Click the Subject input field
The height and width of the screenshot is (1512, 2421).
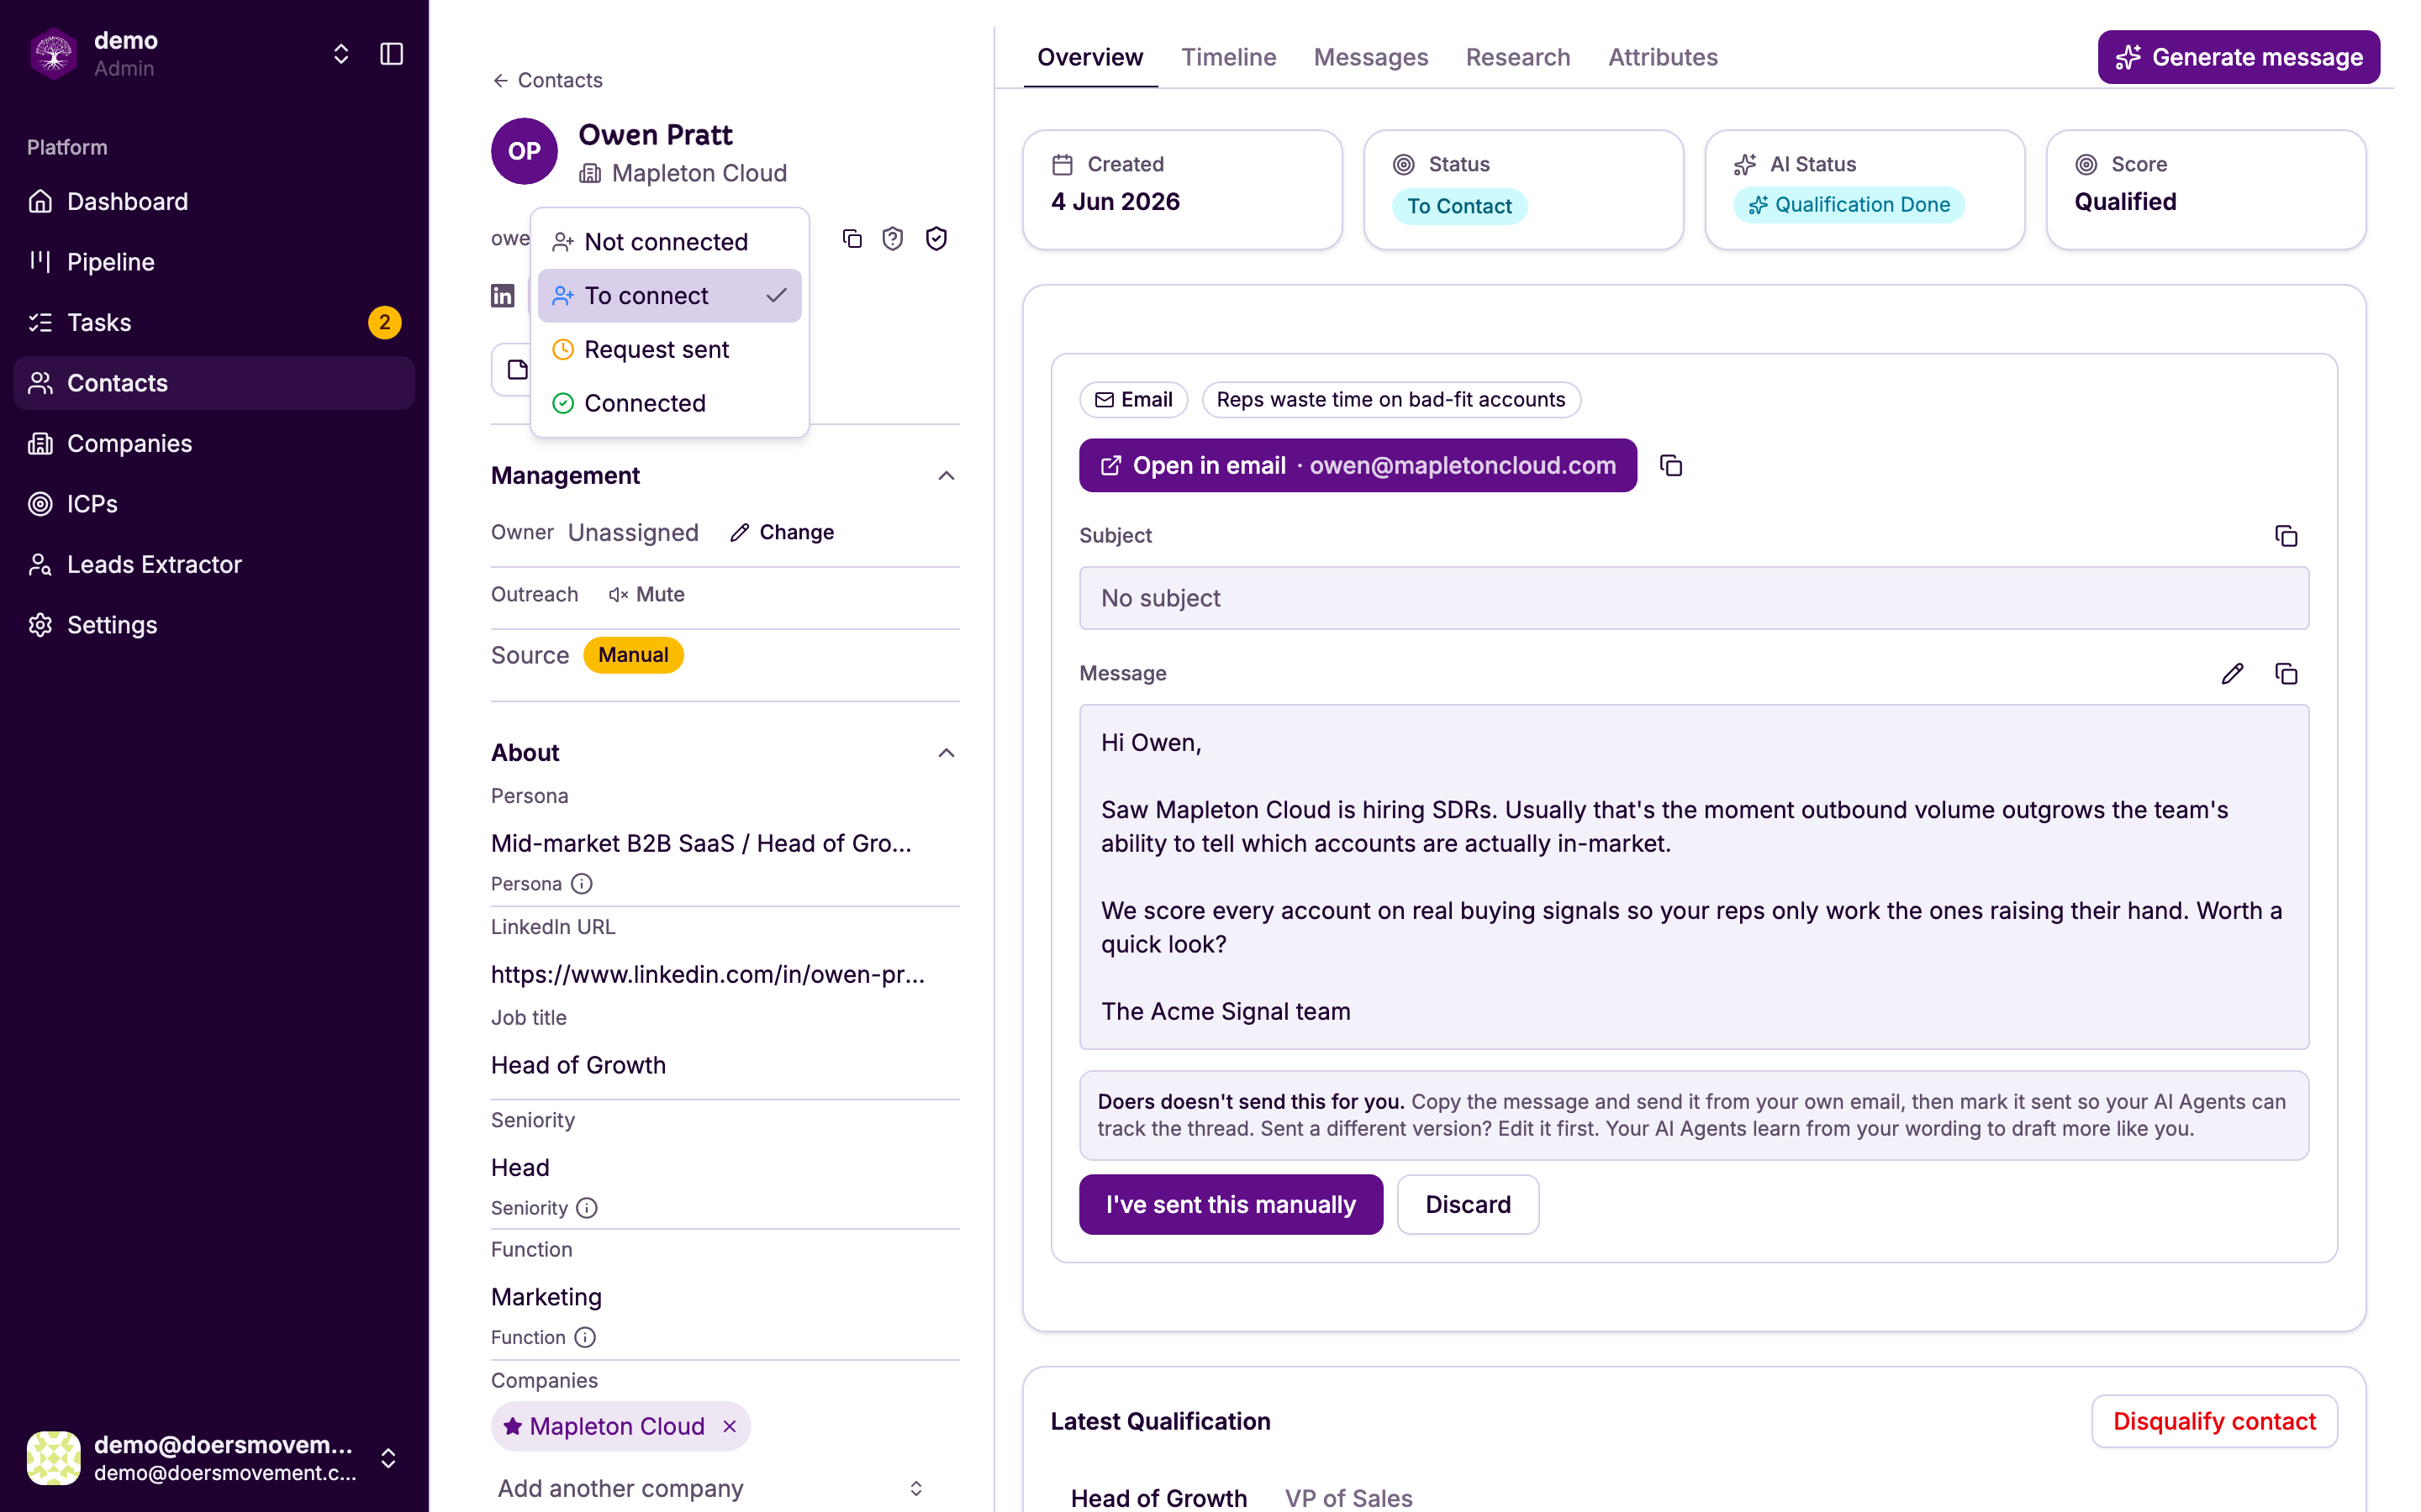tap(1694, 598)
